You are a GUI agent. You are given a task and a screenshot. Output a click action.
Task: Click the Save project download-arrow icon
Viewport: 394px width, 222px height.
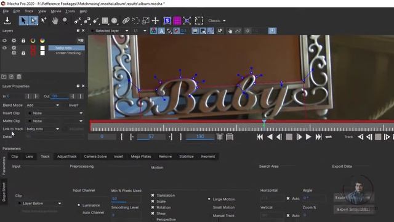click(7, 20)
